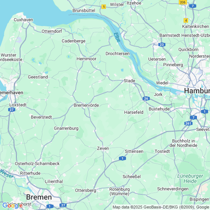
Task: Click the yellow route 4 shield above Kaltenkirchen
Action: coord(186,20)
